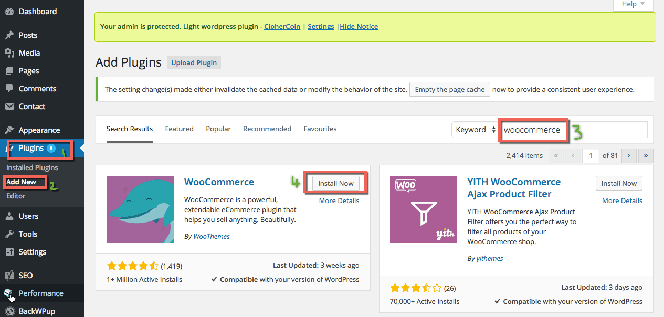The image size is (664, 317).
Task: Click the BackWPup icon in sidebar
Action: coord(9,311)
